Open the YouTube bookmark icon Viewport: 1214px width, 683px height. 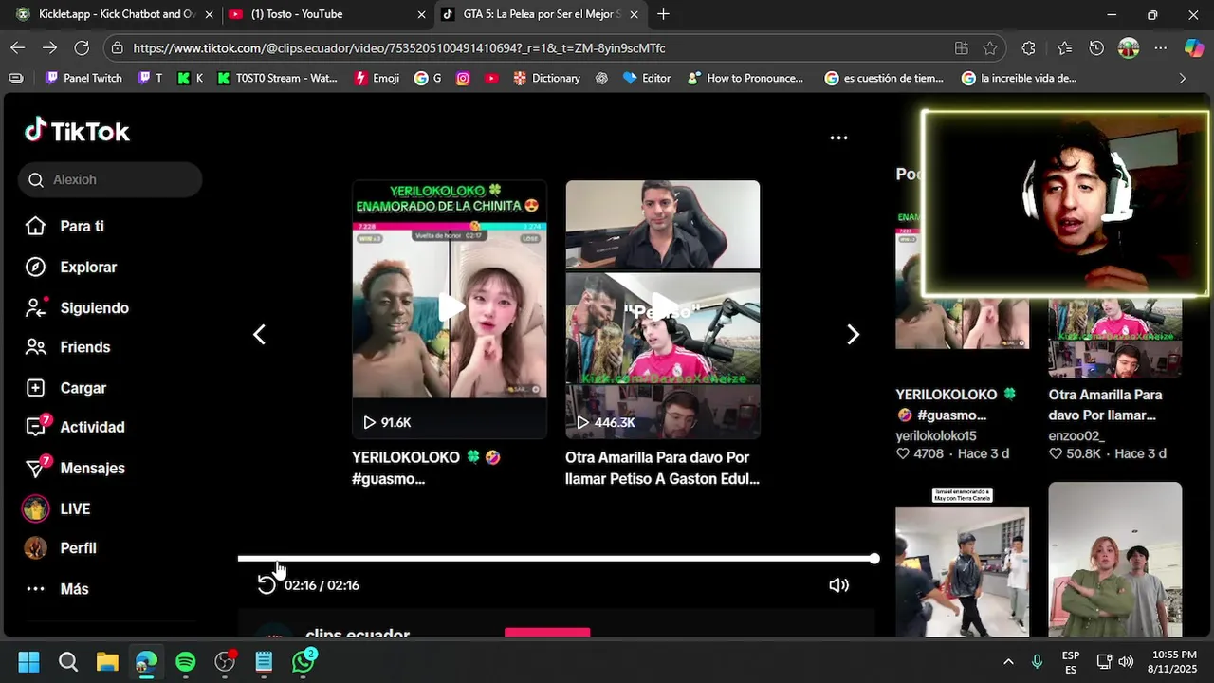coord(491,78)
